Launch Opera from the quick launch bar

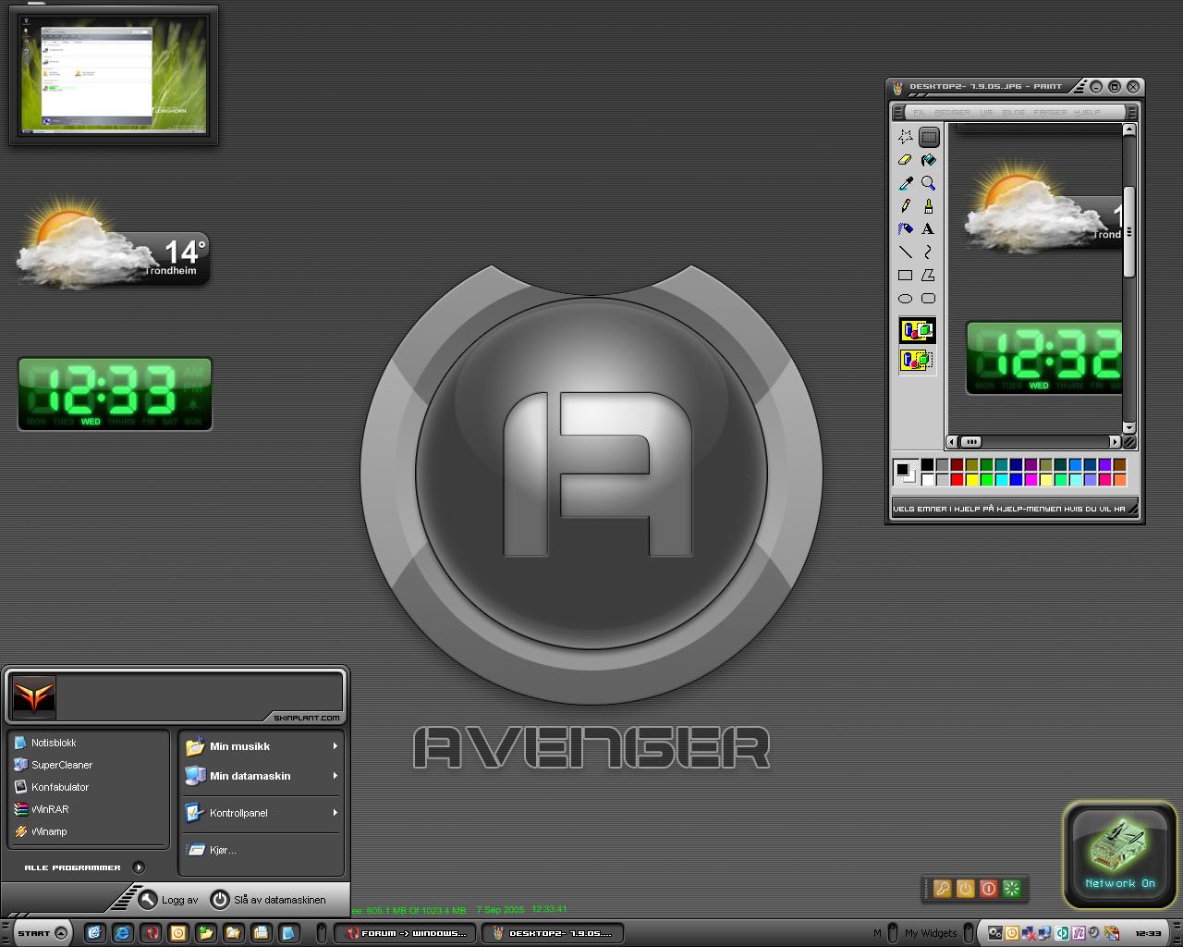point(150,933)
